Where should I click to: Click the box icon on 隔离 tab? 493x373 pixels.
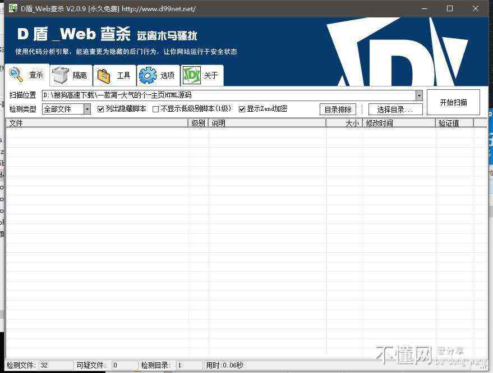point(61,75)
